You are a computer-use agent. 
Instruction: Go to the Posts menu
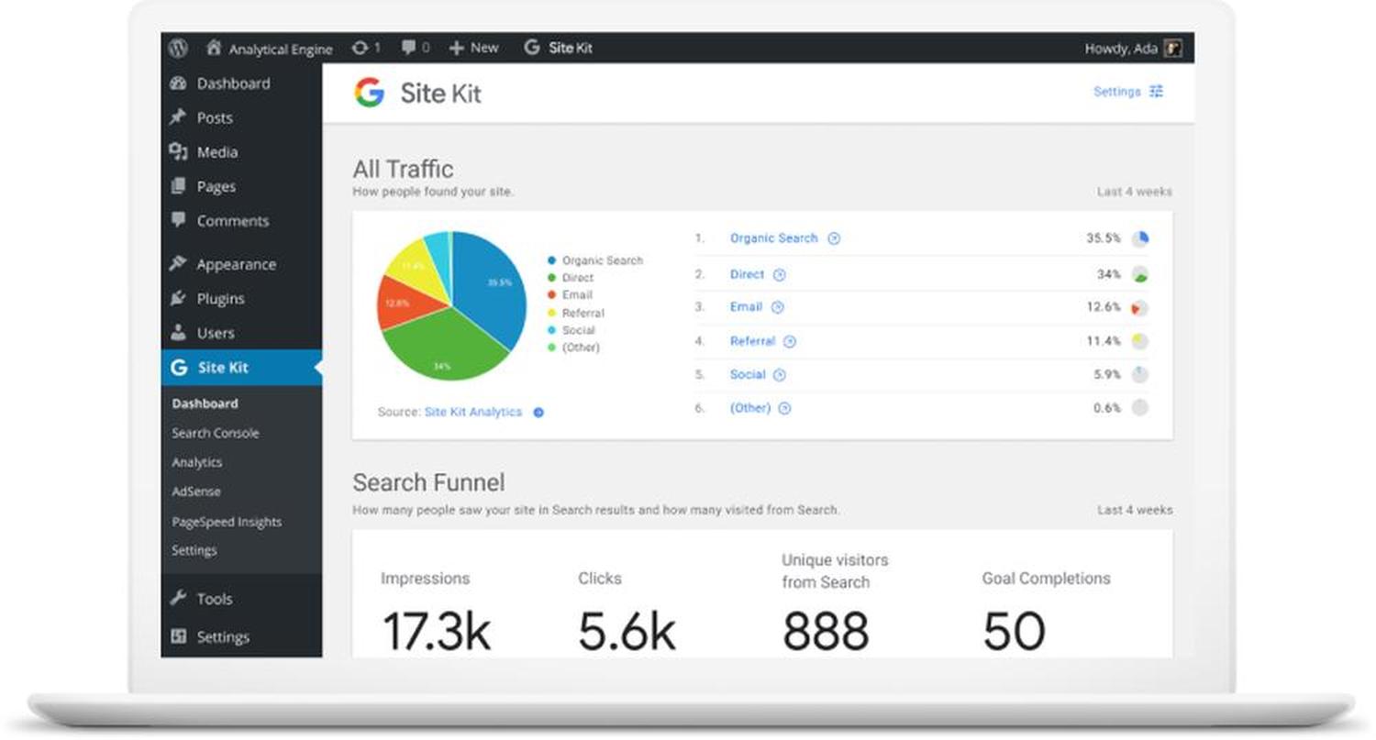coord(214,117)
